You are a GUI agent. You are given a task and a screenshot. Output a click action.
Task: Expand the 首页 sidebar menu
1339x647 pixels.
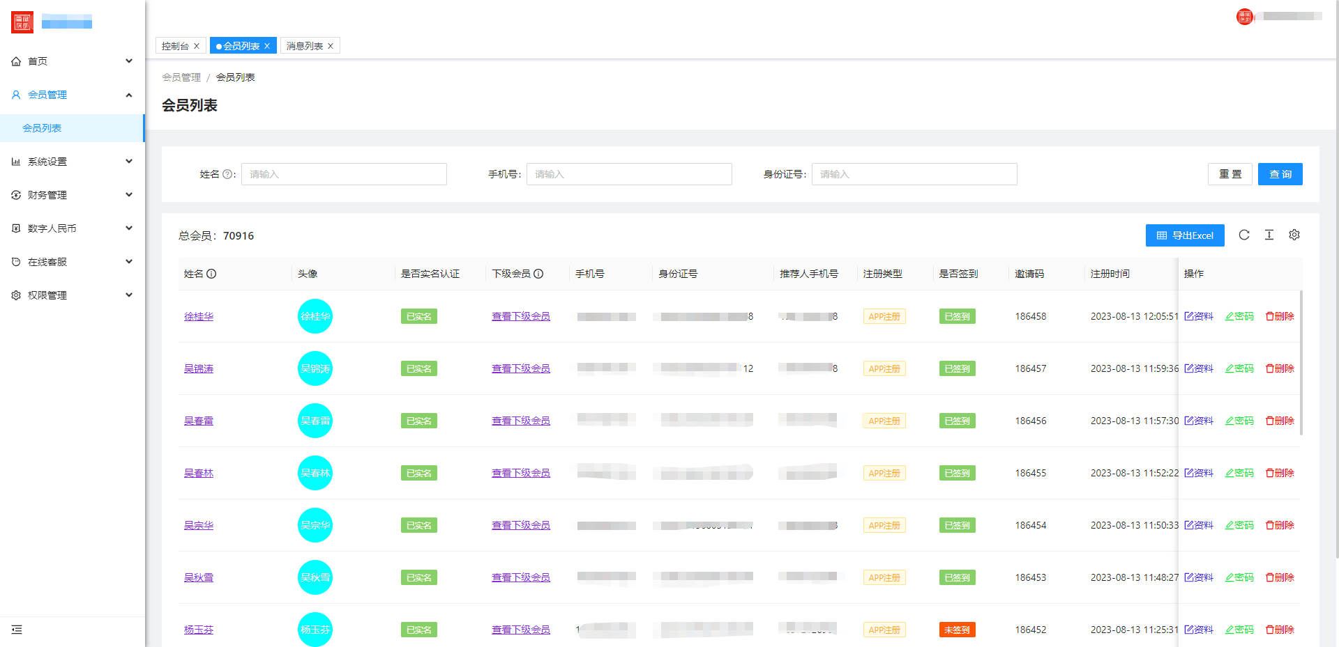[73, 61]
